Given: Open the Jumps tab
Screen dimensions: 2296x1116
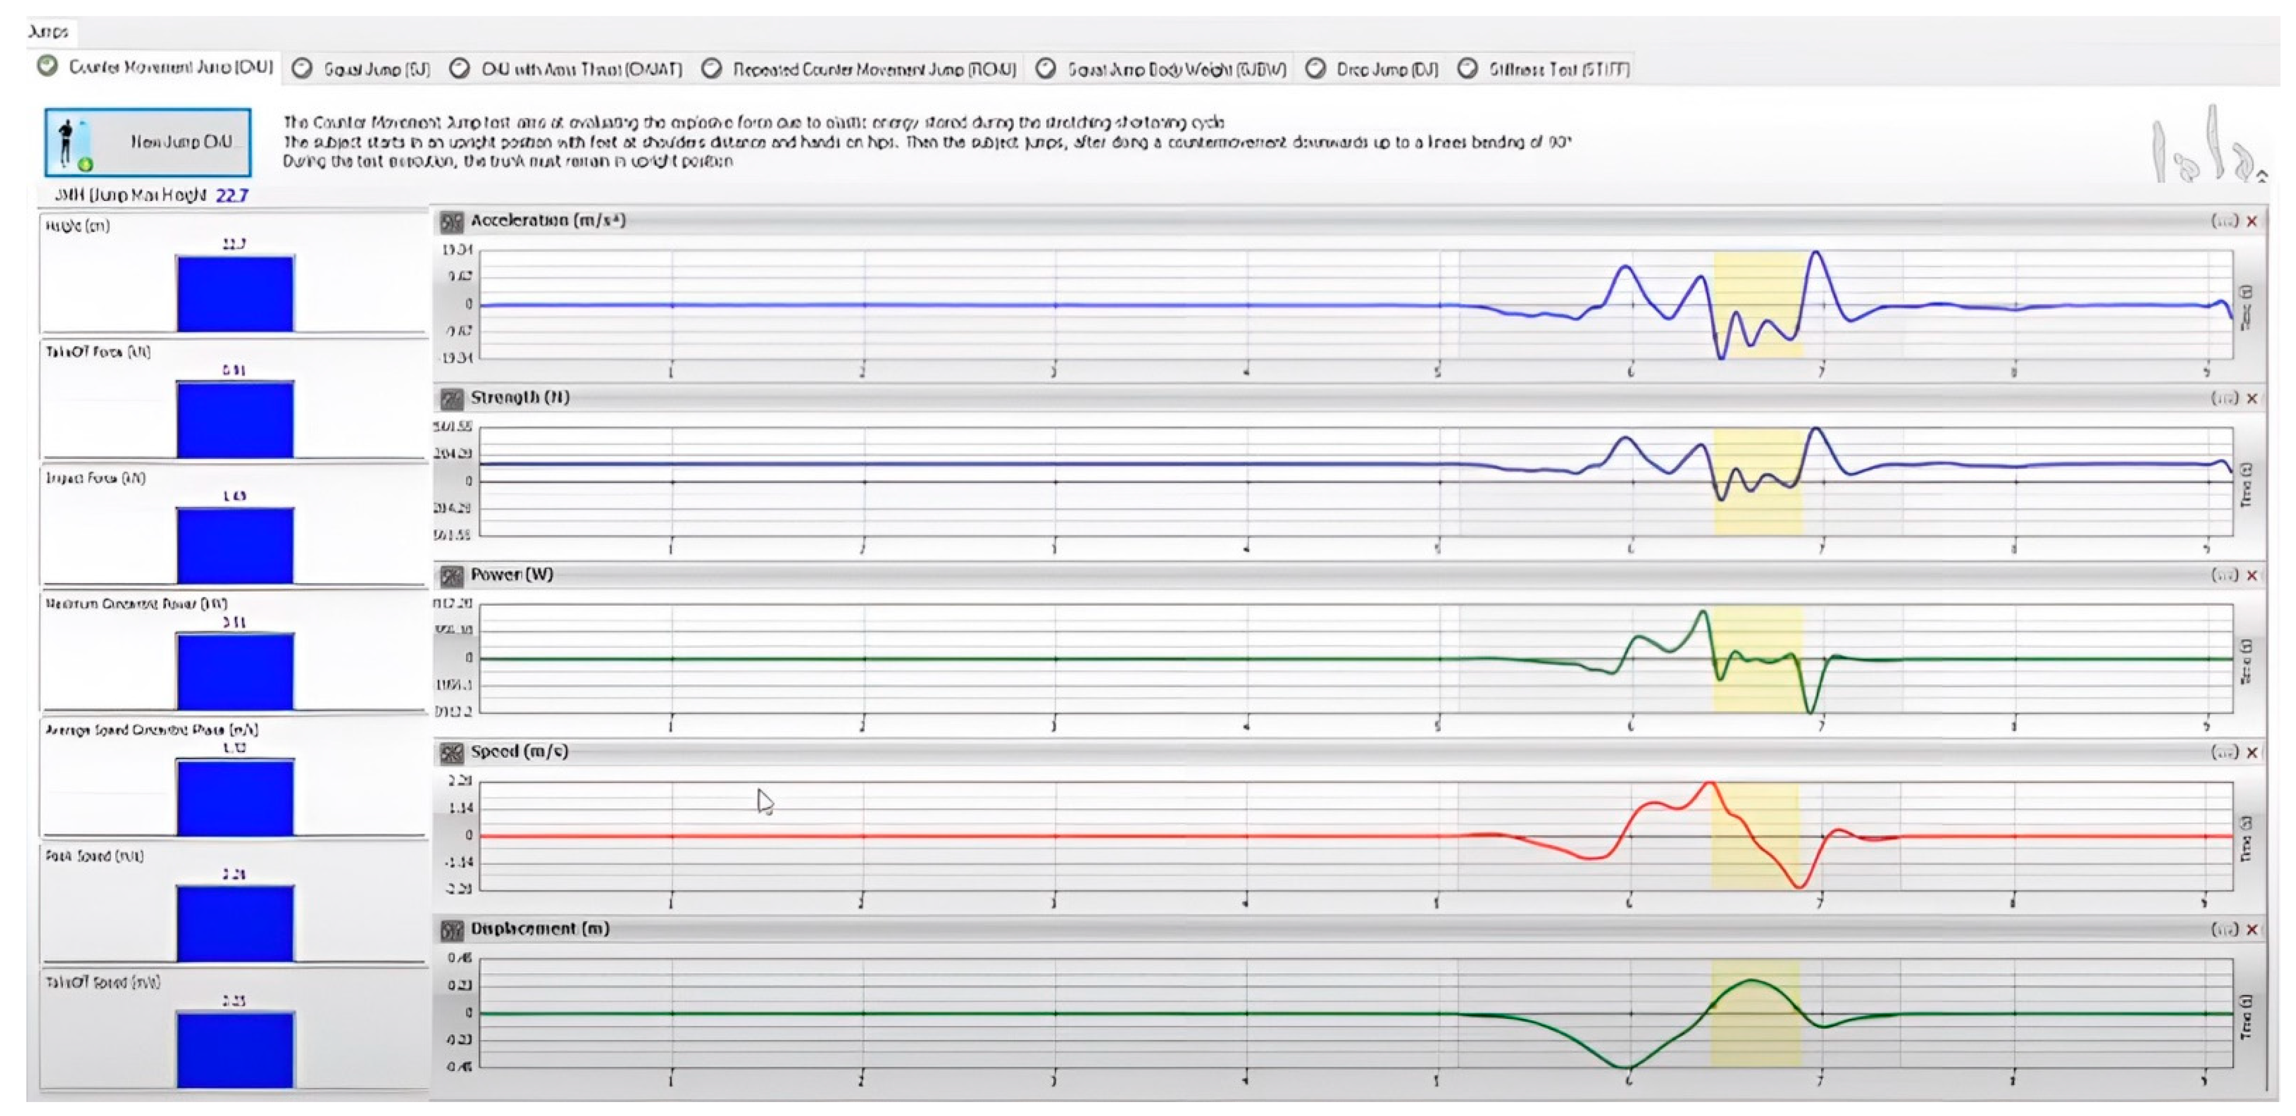Looking at the screenshot, I should (49, 32).
